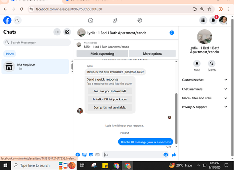Attach a photo using the image icon

84,155
